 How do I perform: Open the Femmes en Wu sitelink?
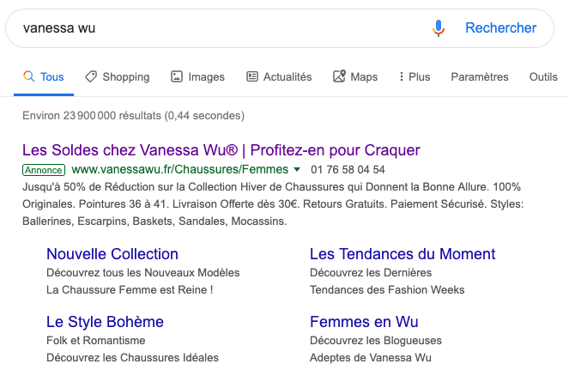(365, 322)
